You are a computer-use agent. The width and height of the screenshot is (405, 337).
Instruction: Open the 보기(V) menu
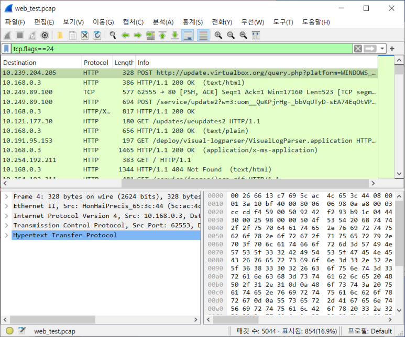click(x=73, y=22)
